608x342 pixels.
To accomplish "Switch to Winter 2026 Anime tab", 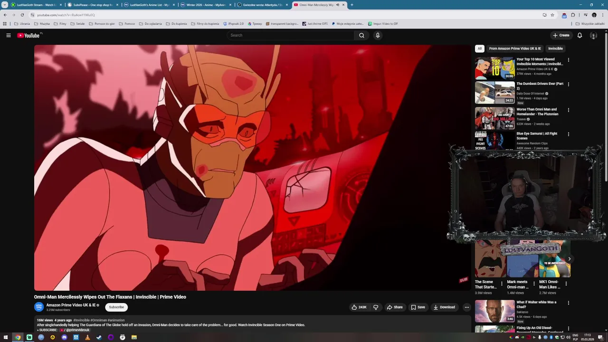I will click(206, 5).
